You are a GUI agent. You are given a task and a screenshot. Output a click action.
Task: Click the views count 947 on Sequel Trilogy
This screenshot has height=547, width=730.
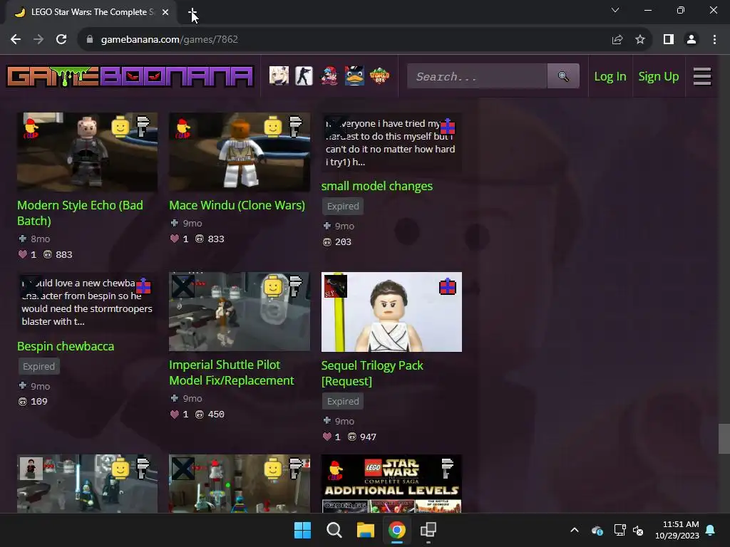(368, 437)
